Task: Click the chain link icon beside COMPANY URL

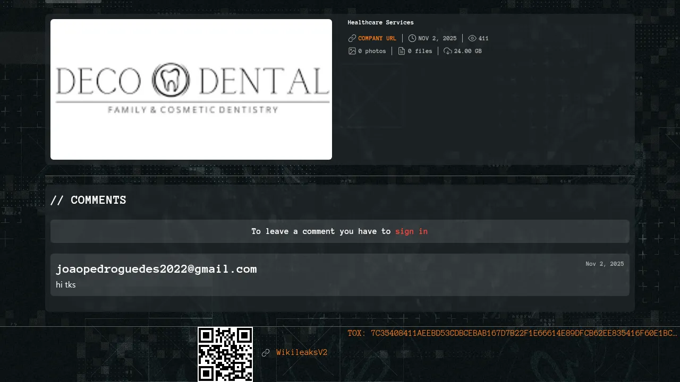Action: click(352, 38)
